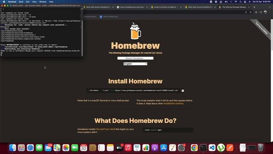Click the Homebrew beer mug logo
The width and height of the screenshot is (273, 154).
pyautogui.click(x=135, y=31)
